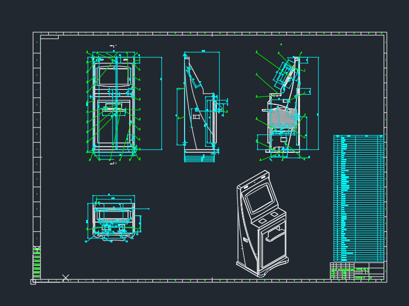Click the UCS origin square at frame corner

point(33,282)
